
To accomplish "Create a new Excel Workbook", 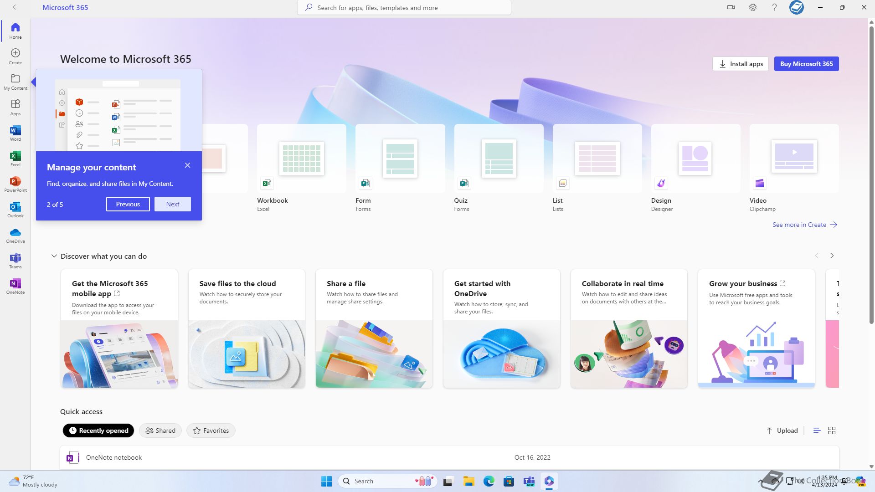I will 301,169.
